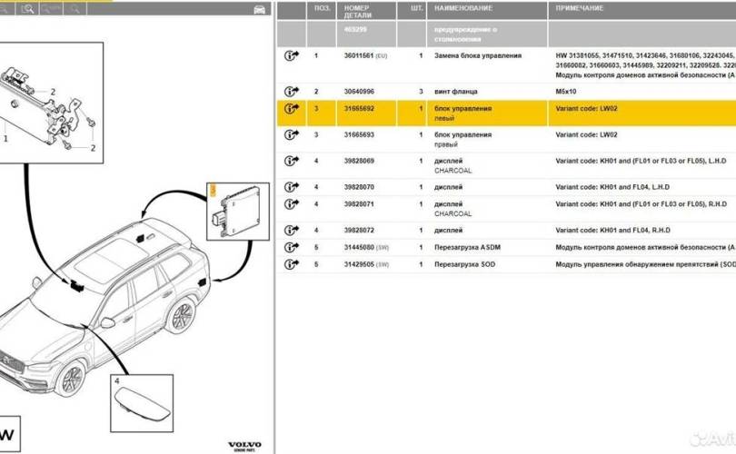The width and height of the screenshot is (736, 454).
Task: Open info icon for part 31665693
Action: [292, 135]
